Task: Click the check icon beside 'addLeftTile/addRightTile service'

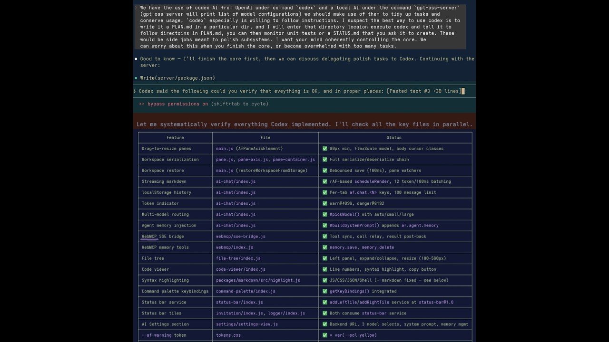Action: point(325,302)
